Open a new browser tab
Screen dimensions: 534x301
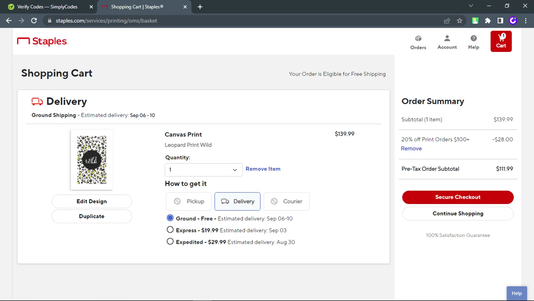(x=200, y=7)
